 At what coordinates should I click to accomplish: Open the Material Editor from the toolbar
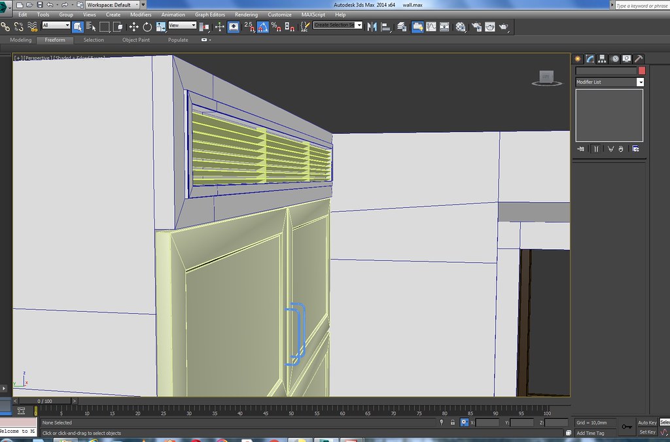click(x=461, y=27)
